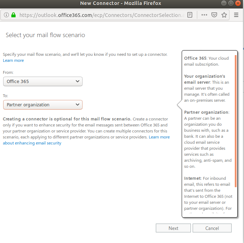
Task: Click the 'To:' label
Action: pos(5,96)
